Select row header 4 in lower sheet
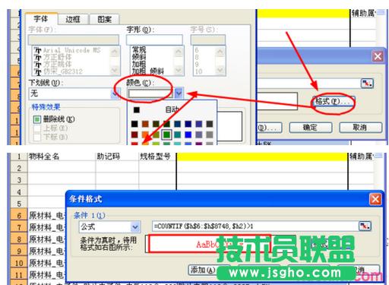 tap(19, 192)
